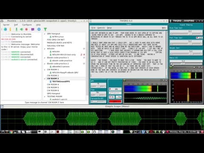
Task: Open Chrome from the bottom taskbar
Action: pyautogui.click(x=11, y=132)
